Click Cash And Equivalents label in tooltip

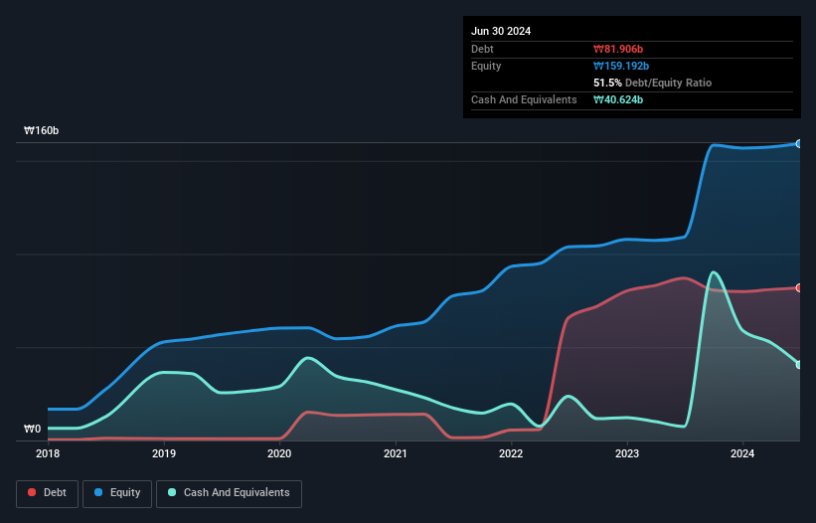pyautogui.click(x=524, y=99)
